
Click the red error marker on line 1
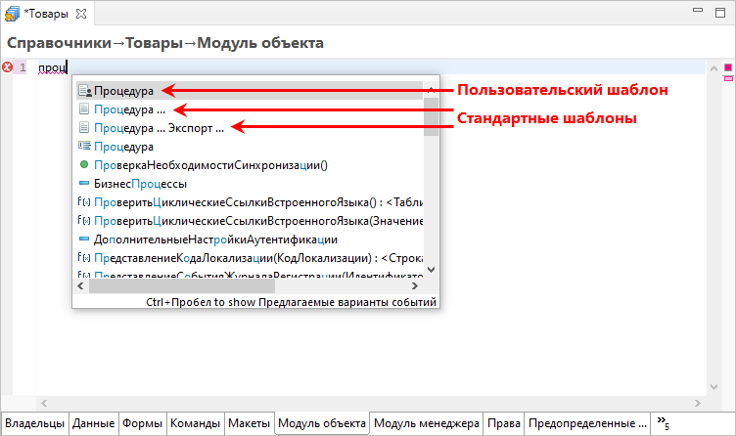[x=8, y=67]
